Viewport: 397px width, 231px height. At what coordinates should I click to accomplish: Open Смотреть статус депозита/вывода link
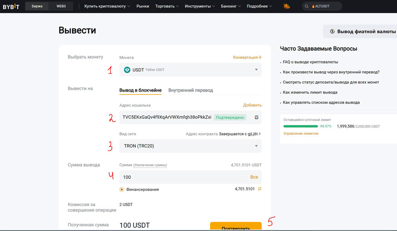point(331,82)
